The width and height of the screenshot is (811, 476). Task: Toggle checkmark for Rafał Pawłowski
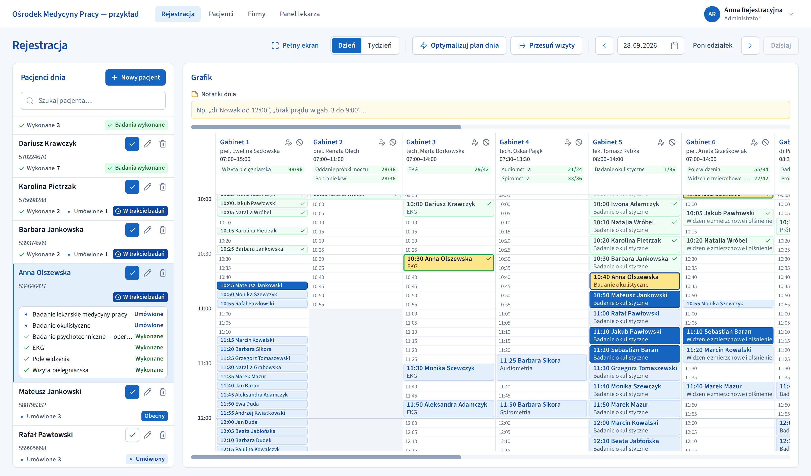pyautogui.click(x=132, y=435)
